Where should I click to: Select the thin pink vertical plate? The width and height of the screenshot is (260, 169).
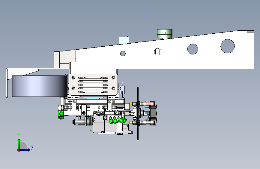(x=138, y=113)
